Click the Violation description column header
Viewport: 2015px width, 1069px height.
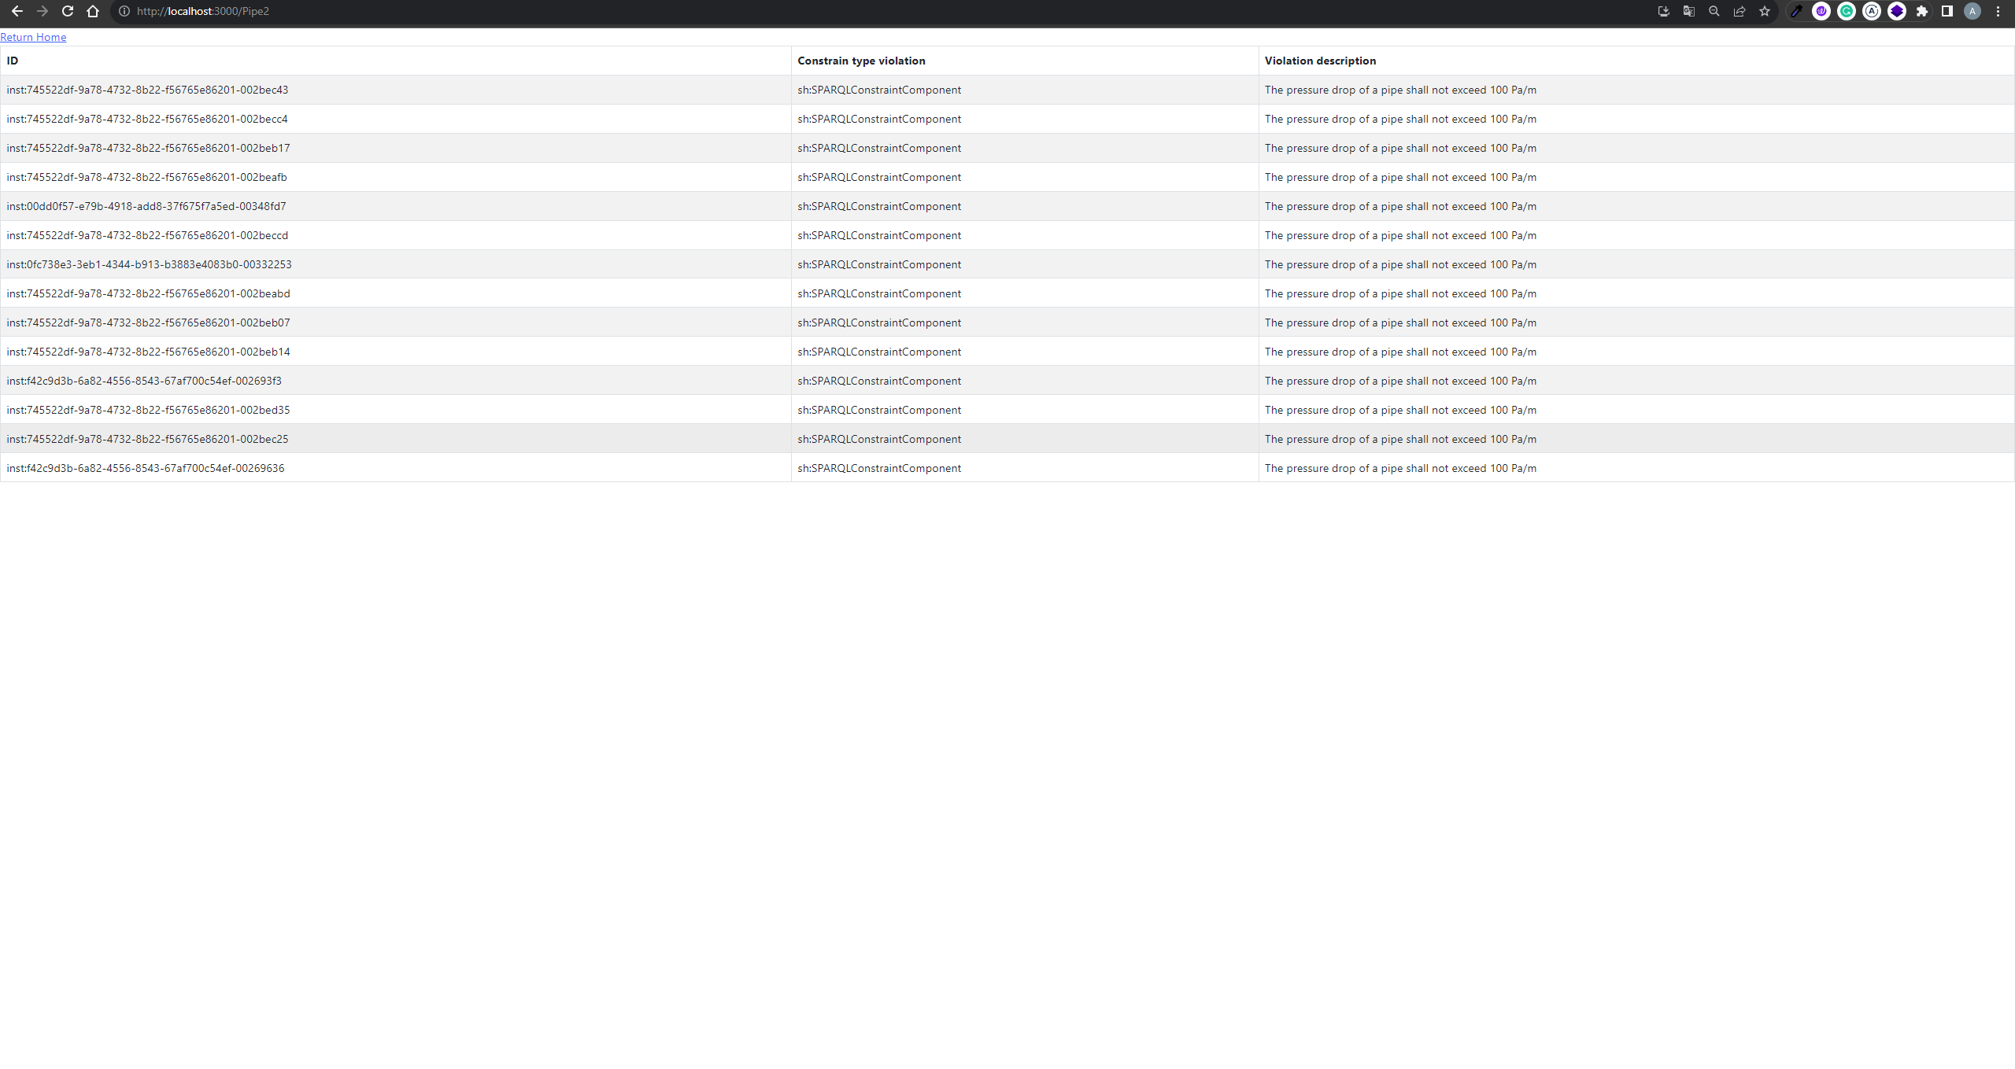click(1320, 61)
